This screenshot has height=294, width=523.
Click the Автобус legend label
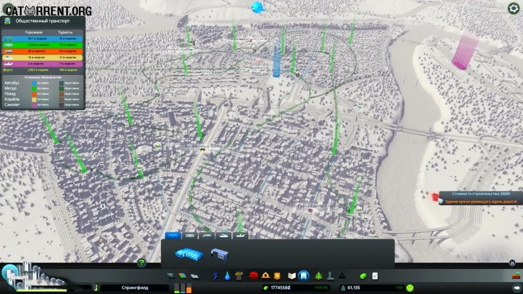[x=12, y=83]
